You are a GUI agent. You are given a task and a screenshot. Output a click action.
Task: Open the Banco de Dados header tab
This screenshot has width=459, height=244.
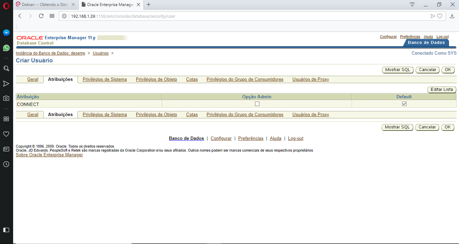[x=426, y=43]
